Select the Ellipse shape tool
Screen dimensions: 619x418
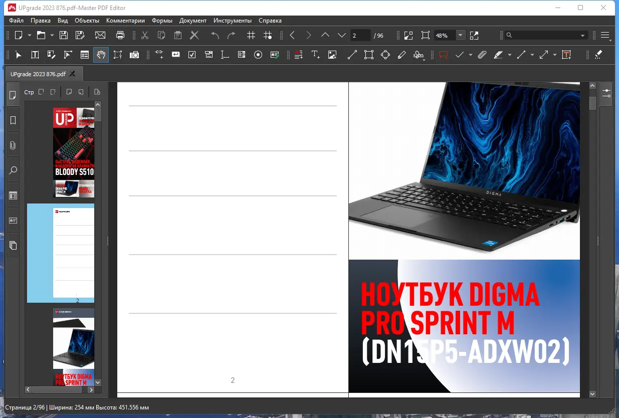click(x=385, y=55)
